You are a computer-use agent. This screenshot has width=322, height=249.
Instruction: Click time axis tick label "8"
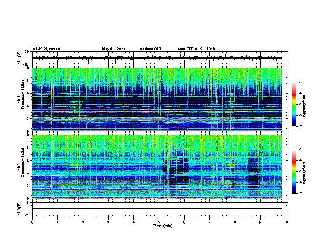click(x=235, y=222)
